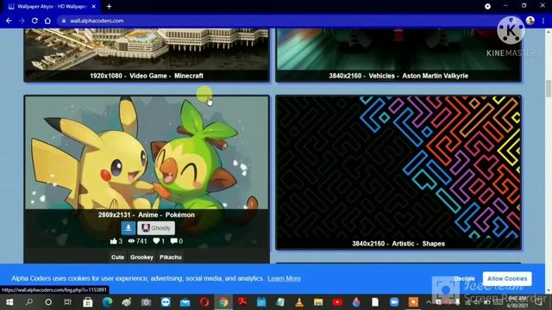Open the Aston Martin Valkyrie wallpaper thumbnail

(398, 49)
